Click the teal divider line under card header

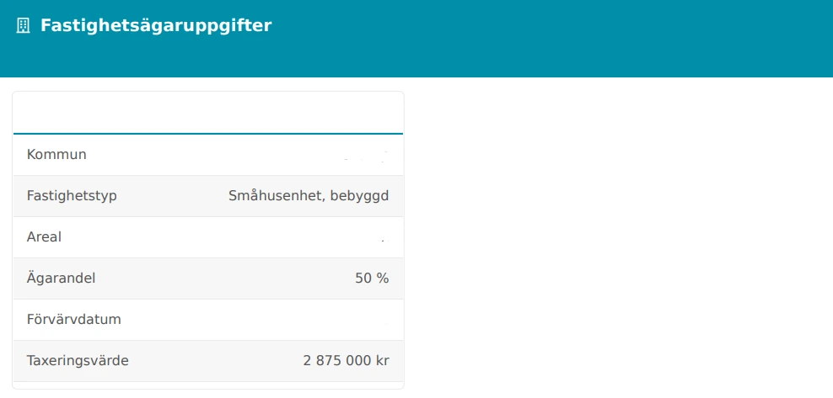(208, 134)
